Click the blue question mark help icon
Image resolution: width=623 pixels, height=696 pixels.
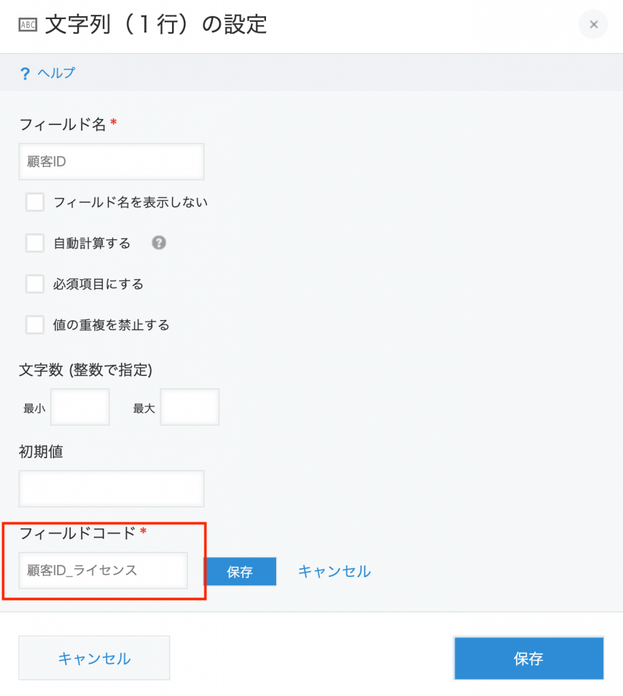pyautogui.click(x=25, y=73)
